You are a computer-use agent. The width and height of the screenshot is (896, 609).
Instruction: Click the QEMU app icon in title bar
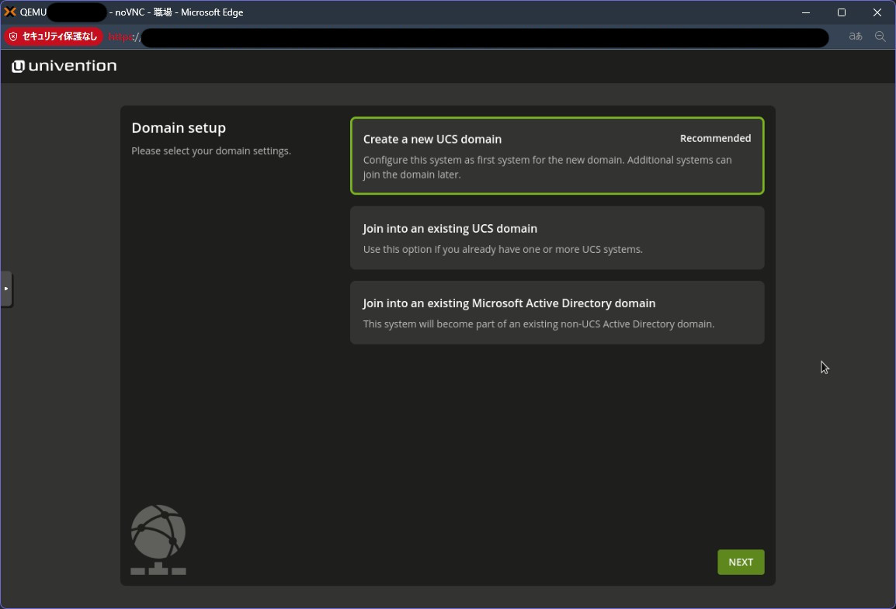[x=10, y=12]
